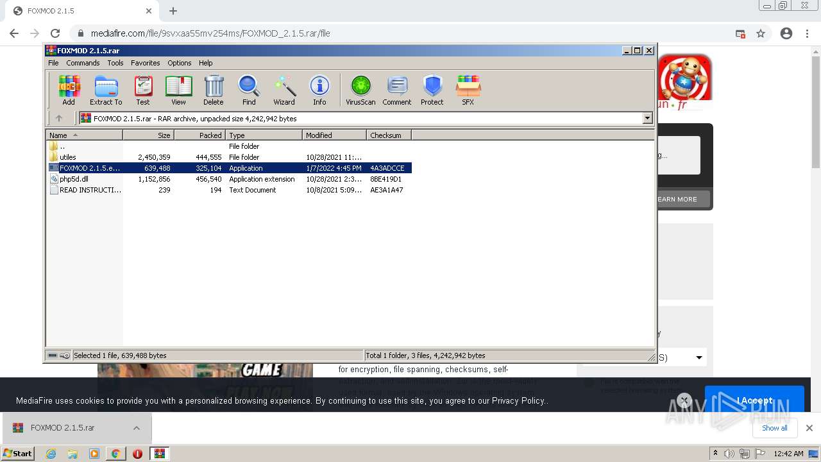Sort by Size column header
821x462 pixels.
(x=148, y=135)
